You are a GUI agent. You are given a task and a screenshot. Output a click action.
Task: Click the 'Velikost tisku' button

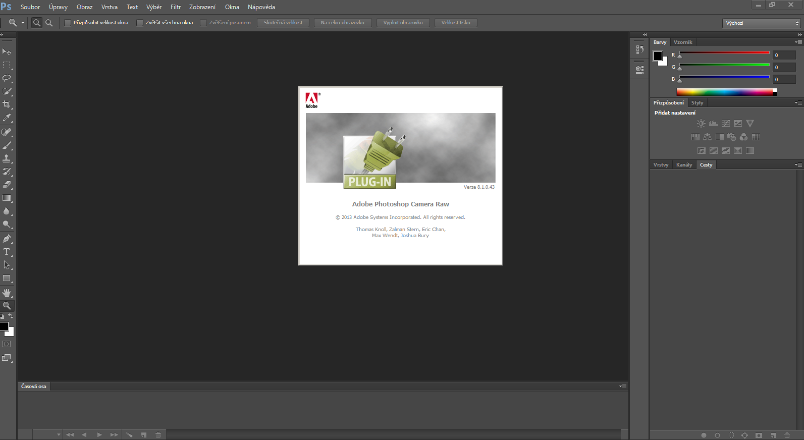tap(456, 23)
